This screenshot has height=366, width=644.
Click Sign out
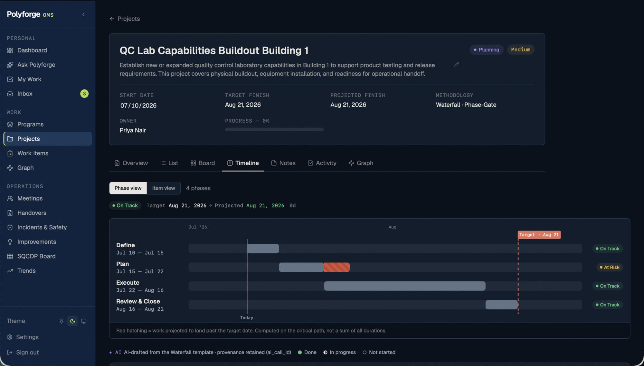(23, 352)
